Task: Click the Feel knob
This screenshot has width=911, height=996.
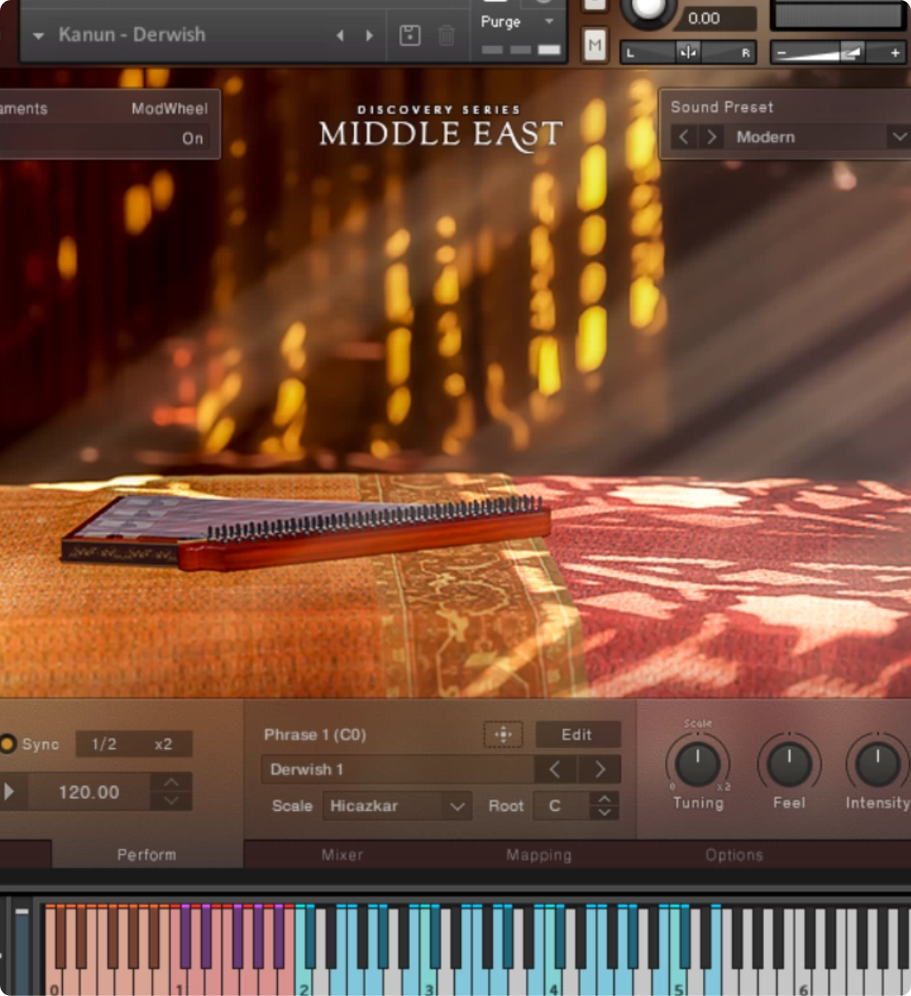Action: [789, 763]
